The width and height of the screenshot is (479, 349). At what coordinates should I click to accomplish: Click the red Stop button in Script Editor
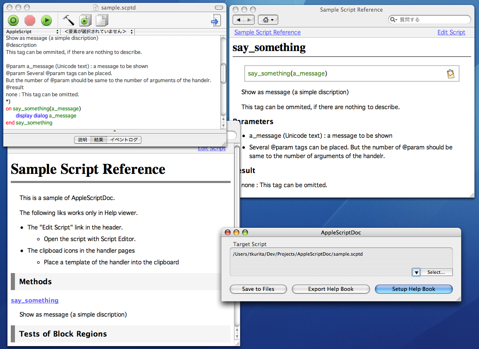point(30,20)
